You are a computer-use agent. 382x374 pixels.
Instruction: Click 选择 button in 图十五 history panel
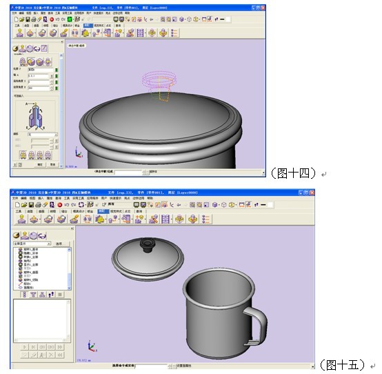click(60, 244)
